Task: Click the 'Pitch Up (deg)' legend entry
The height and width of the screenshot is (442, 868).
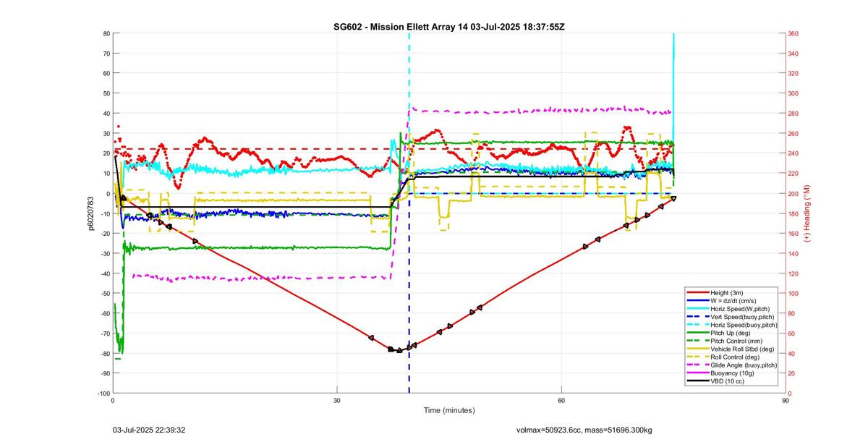Action: 731,333
